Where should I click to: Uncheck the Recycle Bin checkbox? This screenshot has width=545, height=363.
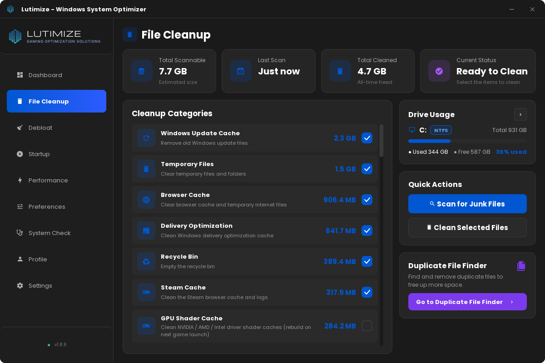pyautogui.click(x=367, y=261)
